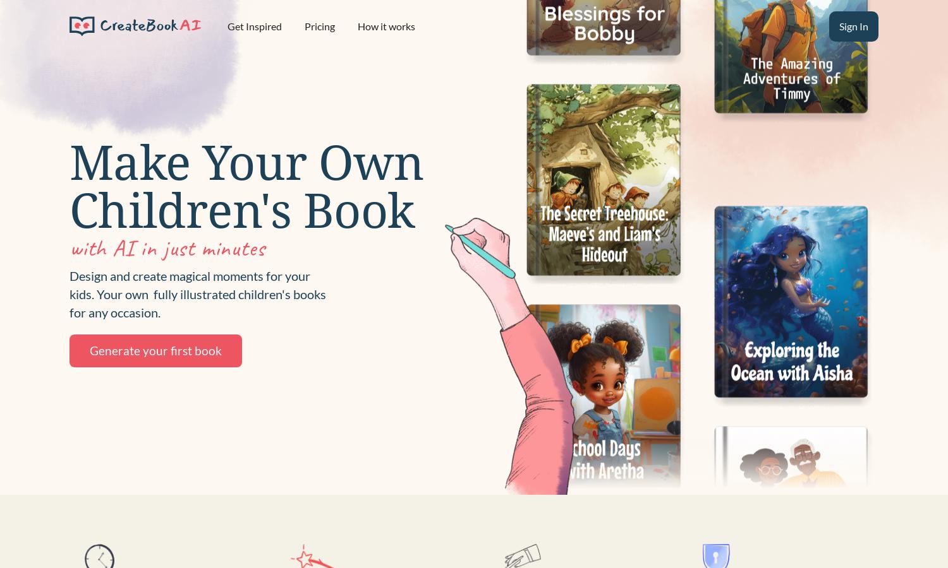This screenshot has height=568, width=948.
Task: Click the with AI in just minutes tagline
Action: tap(168, 249)
